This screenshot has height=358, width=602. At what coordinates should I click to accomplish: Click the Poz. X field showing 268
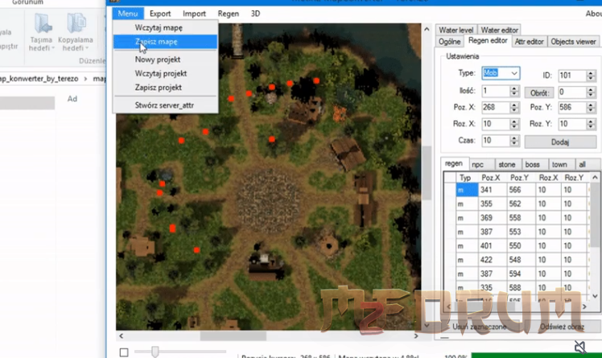[495, 108]
